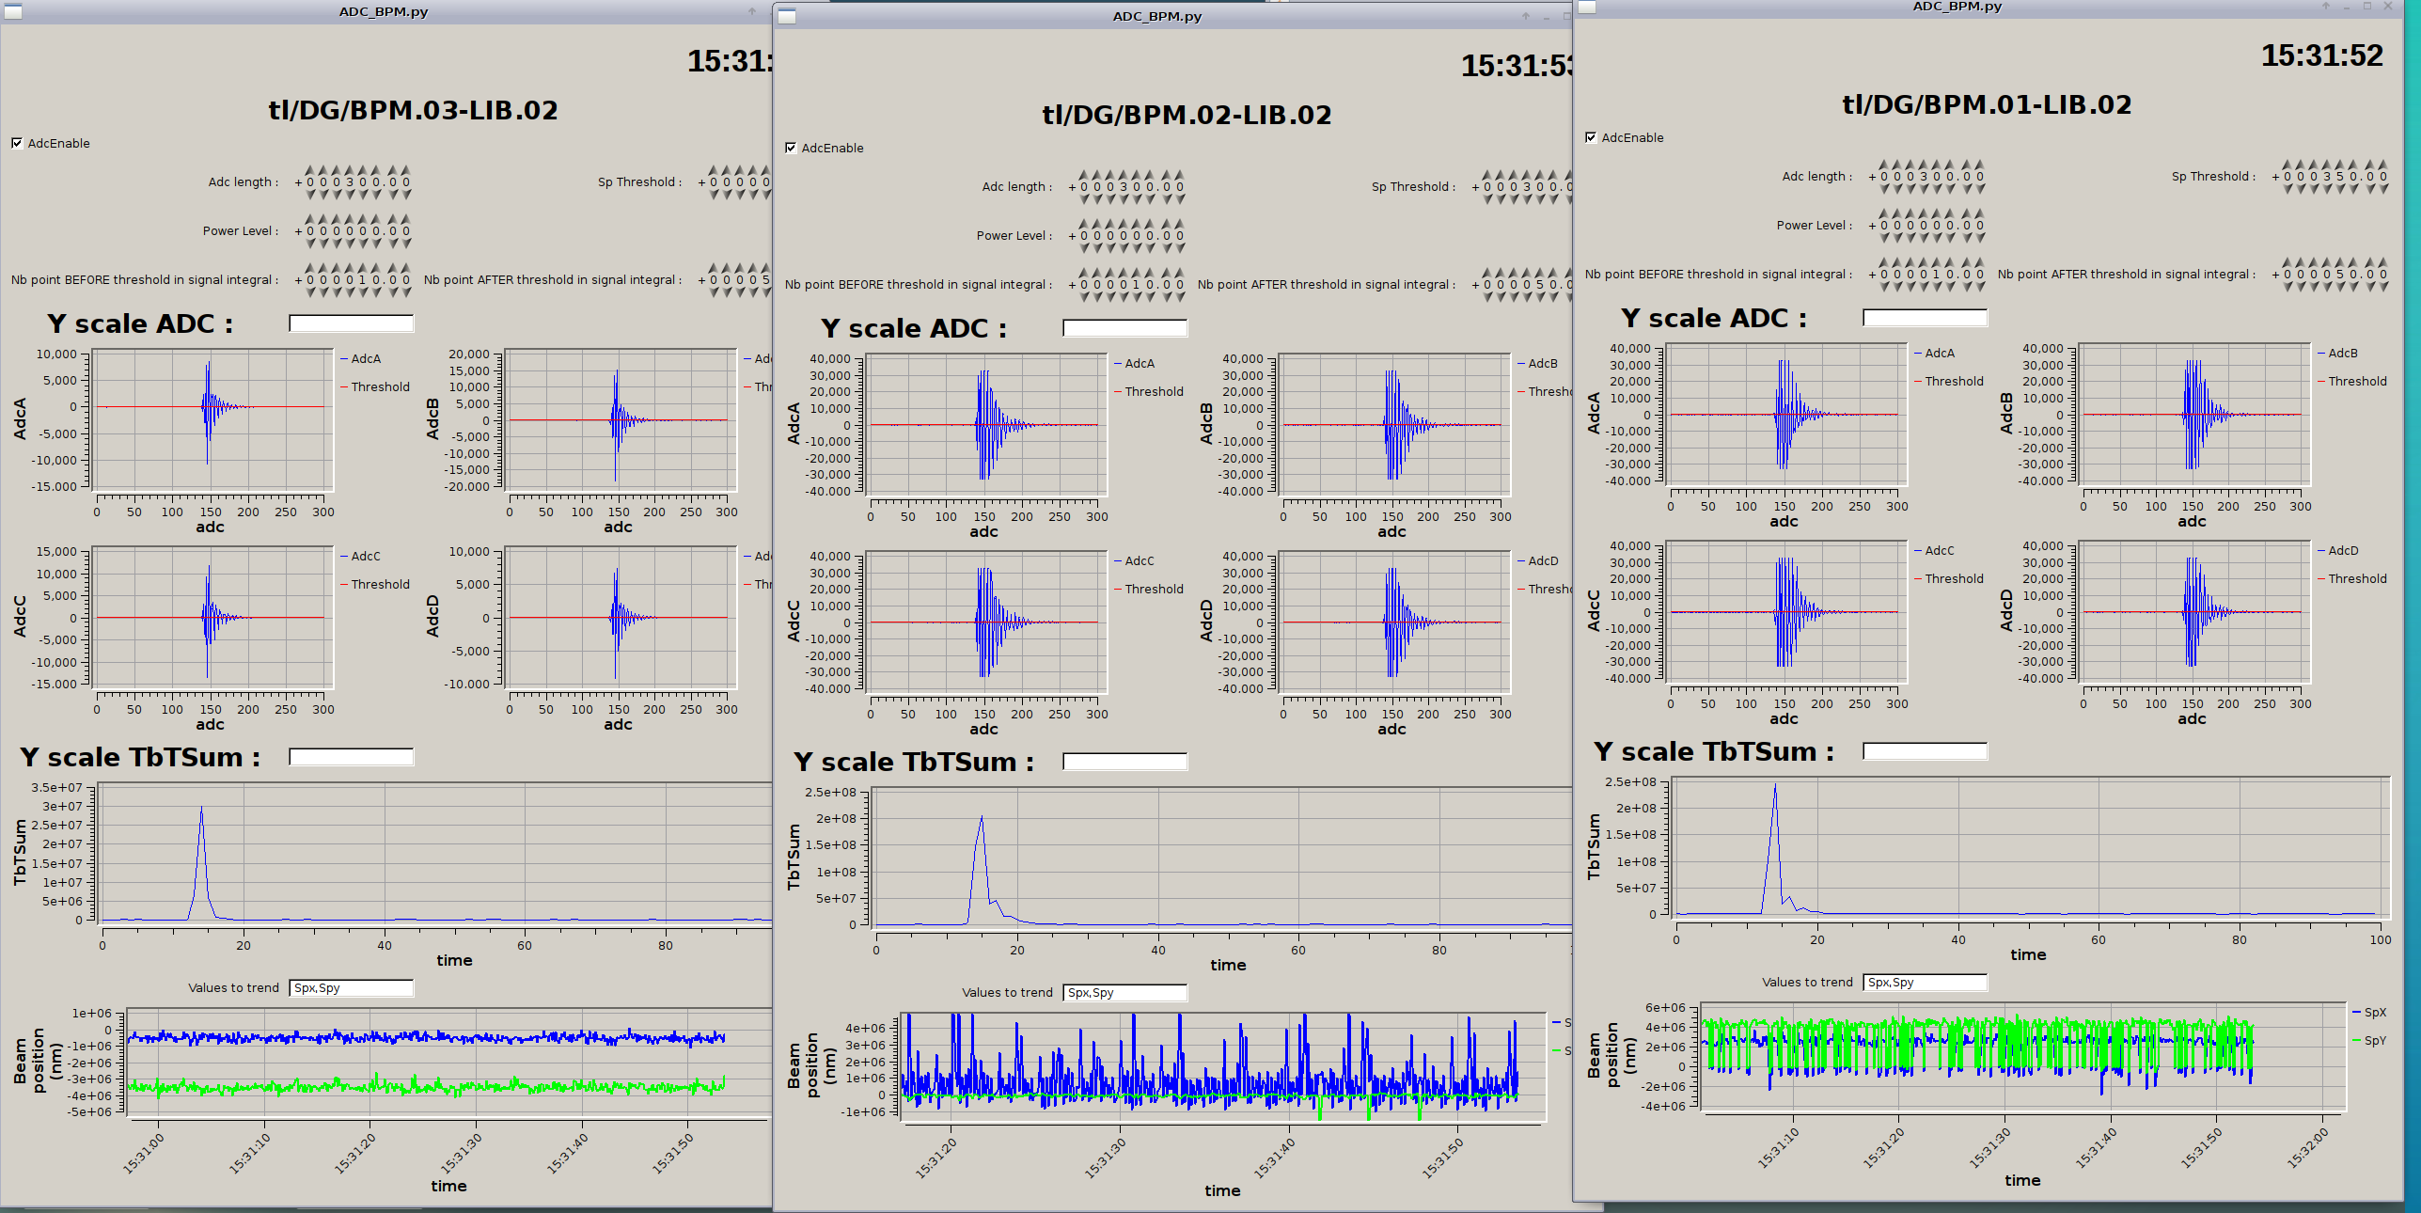Viewport: 2421px width, 1213px height.
Task: Toggle AdcEnable checkbox in BPM.03 window
Action: coord(17,143)
